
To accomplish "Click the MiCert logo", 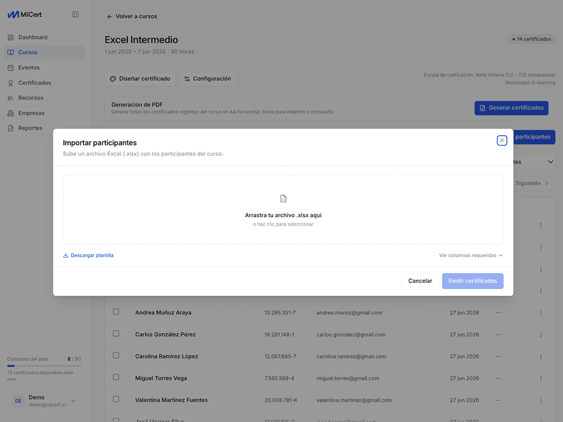I will 25,14.
